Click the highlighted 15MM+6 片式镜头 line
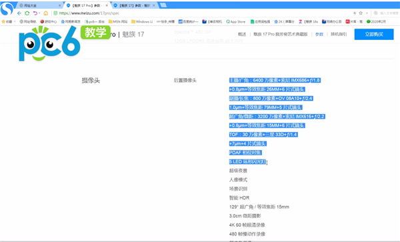Viewport: 400px width, 242px height. click(x=267, y=125)
